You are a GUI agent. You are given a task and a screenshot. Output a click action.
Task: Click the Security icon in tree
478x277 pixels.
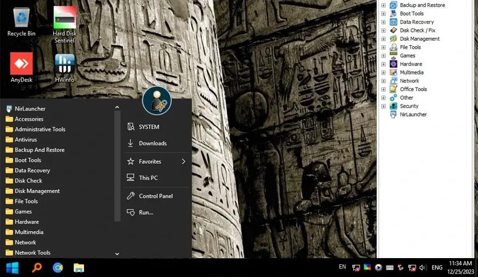point(393,106)
